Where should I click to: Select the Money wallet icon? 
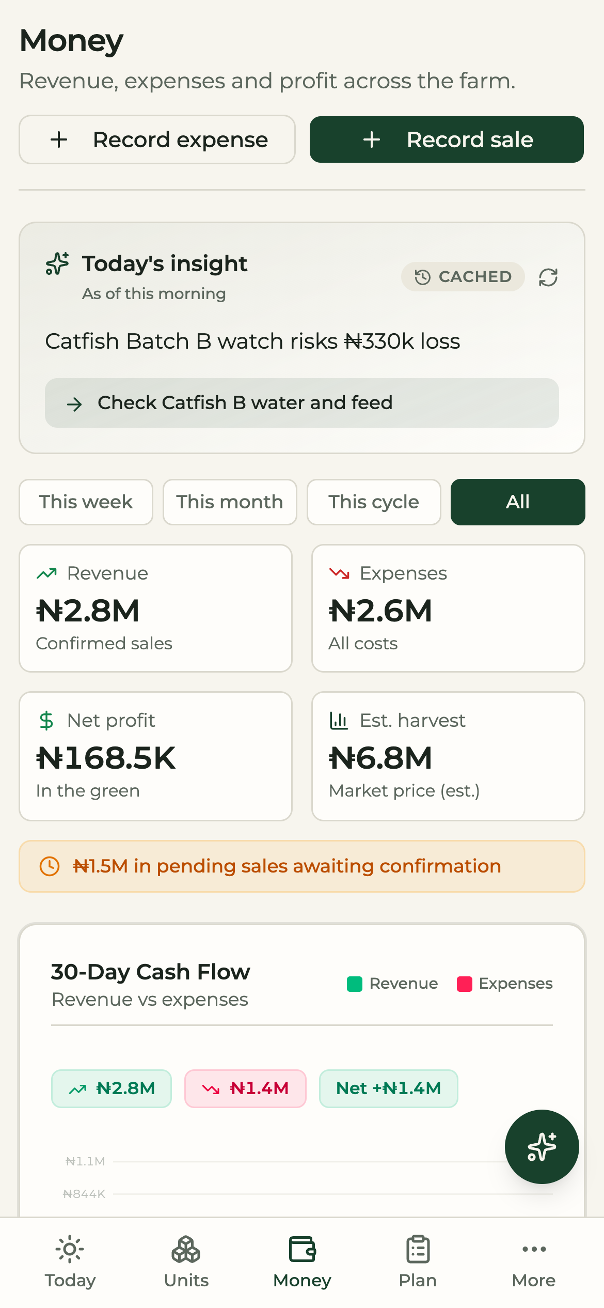(x=302, y=1250)
